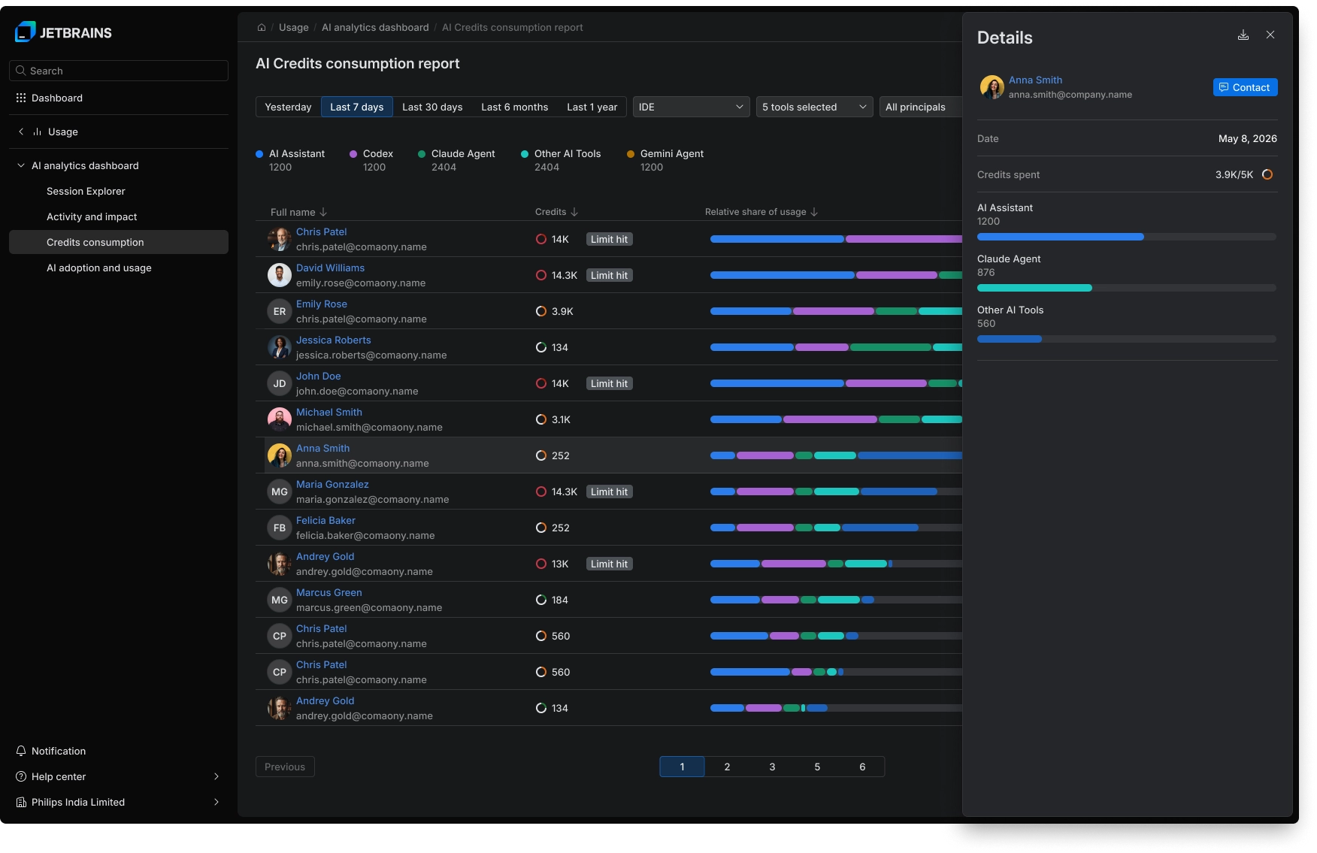Click the JetBrains logo
This screenshot has width=1317, height=853.
pyautogui.click(x=63, y=32)
